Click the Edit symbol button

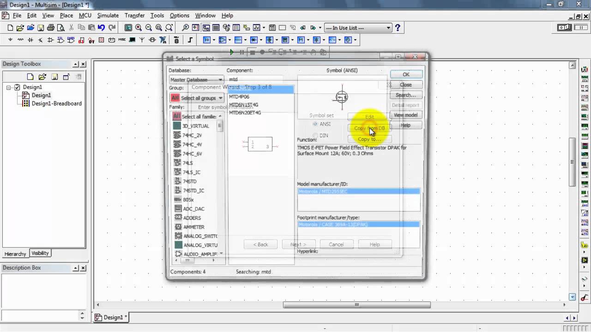point(369,117)
